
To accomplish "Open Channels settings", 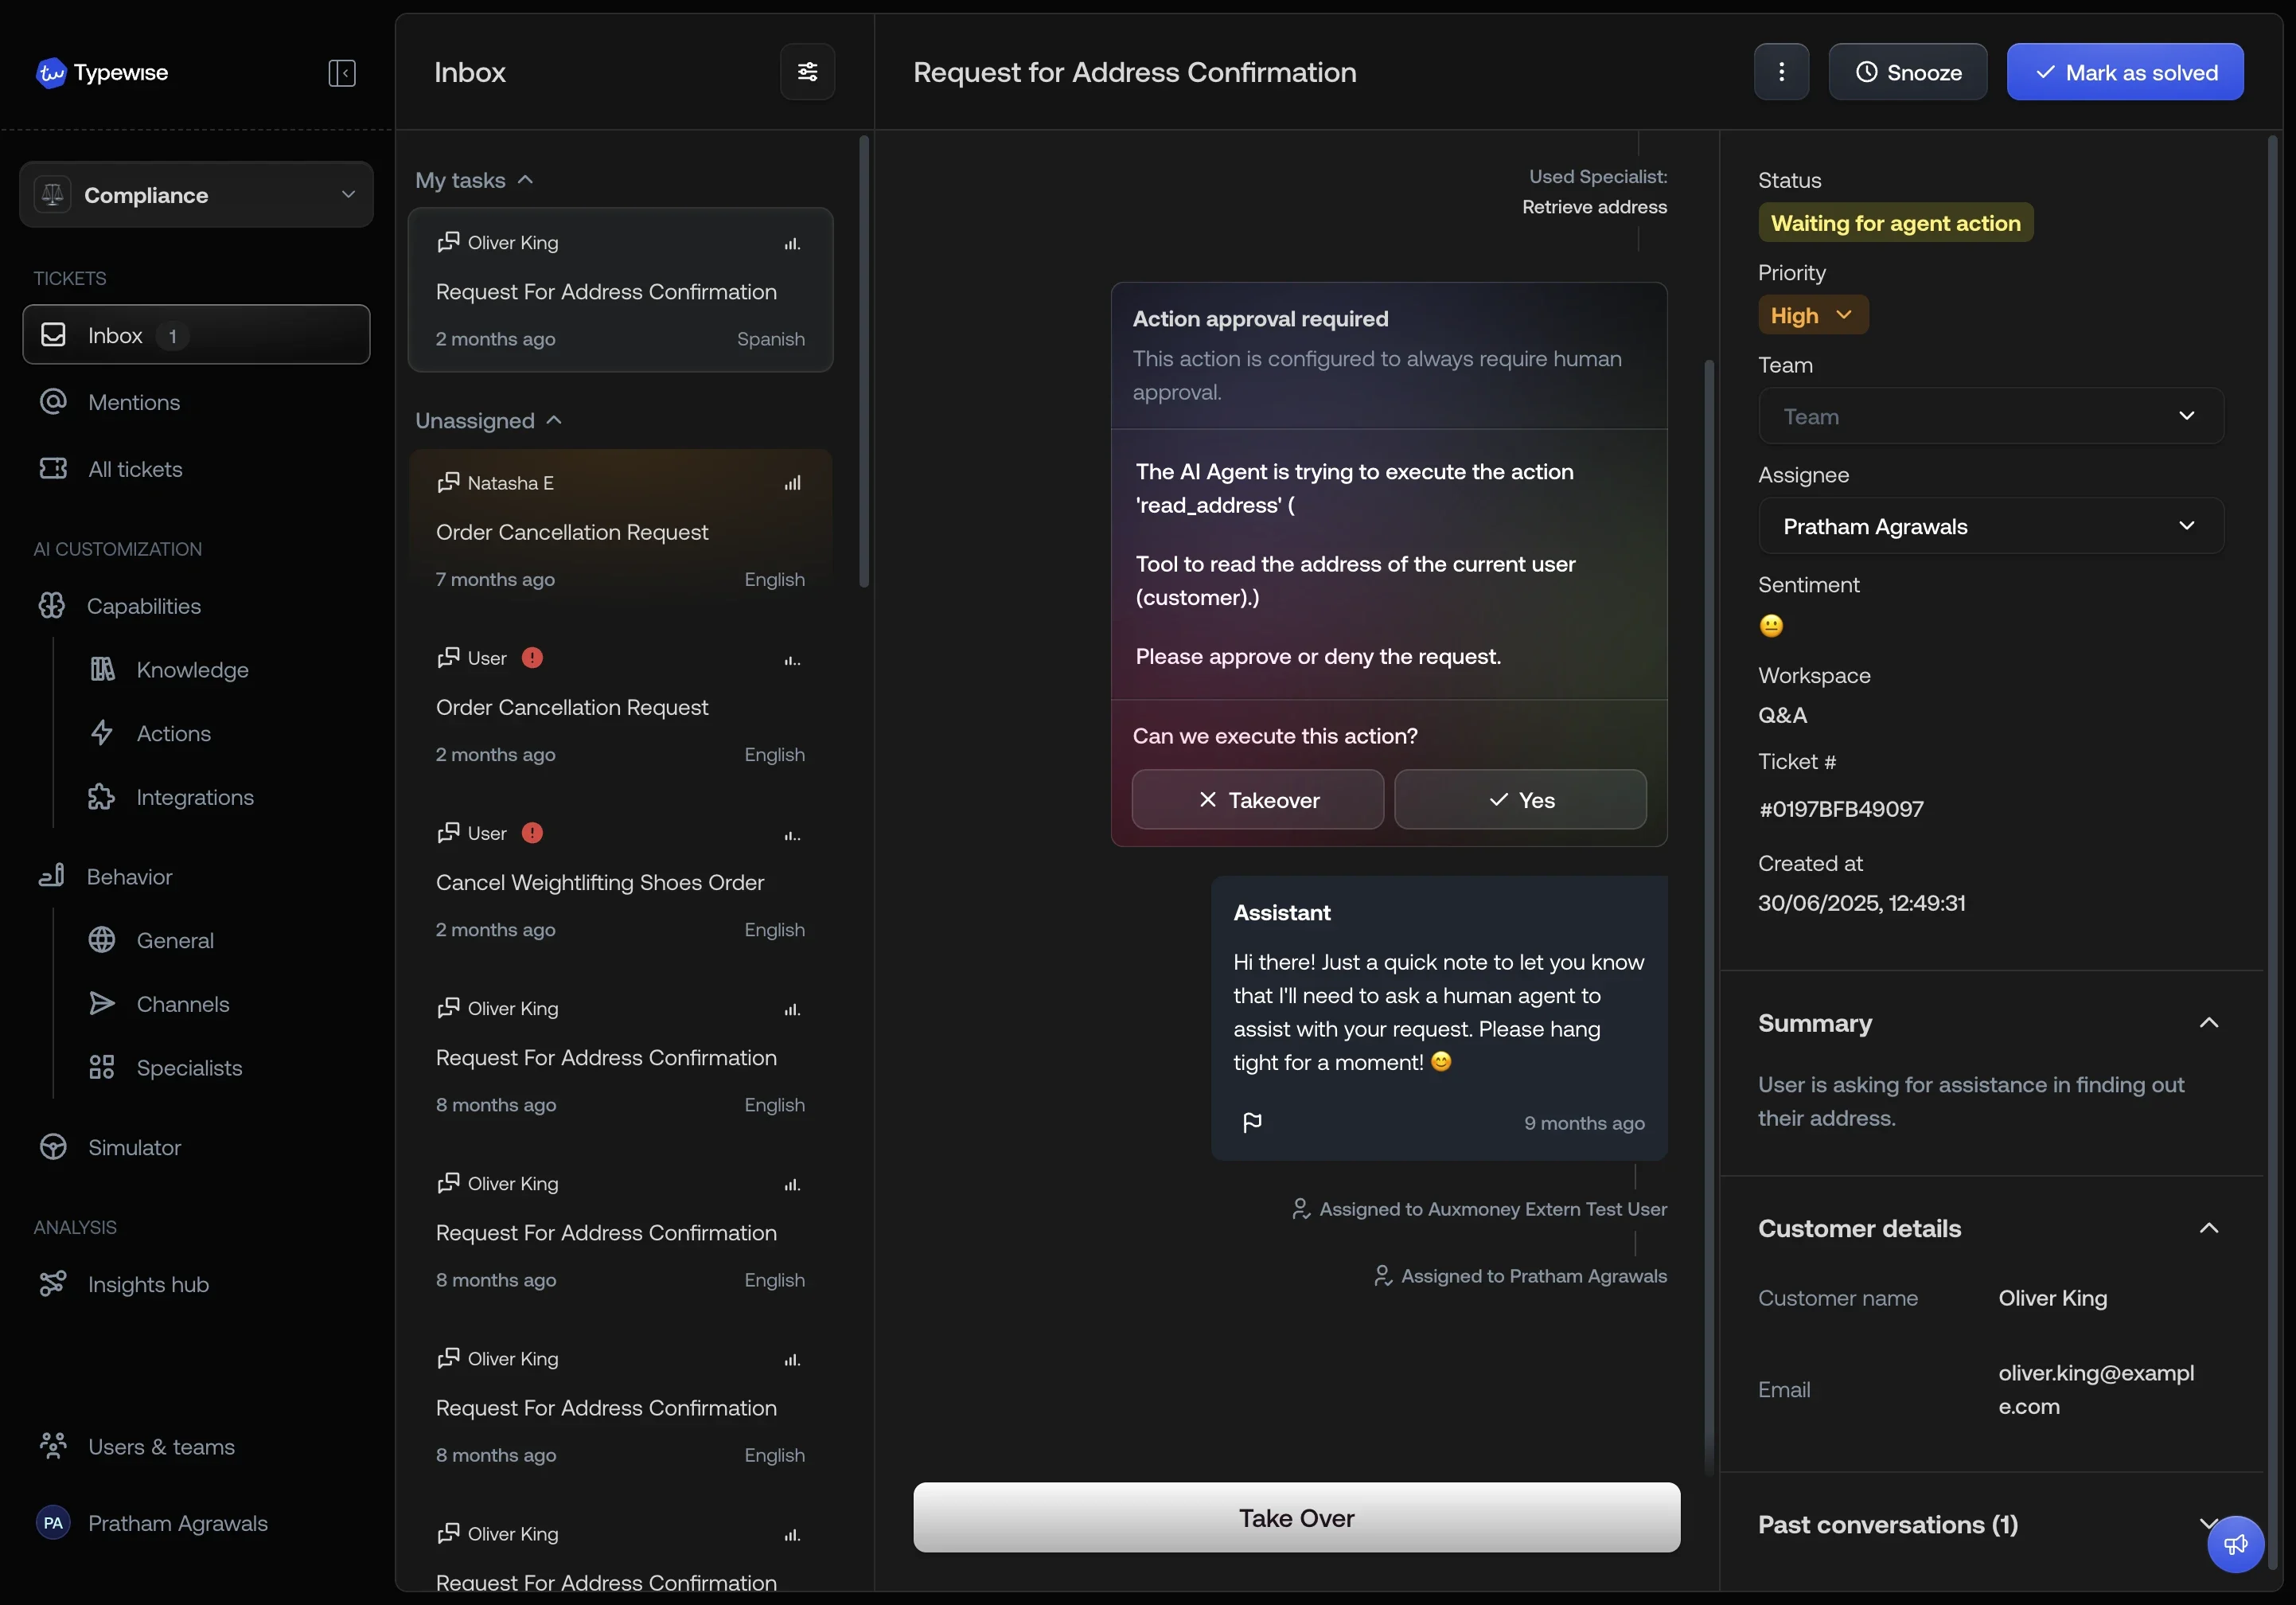I will (183, 1005).
